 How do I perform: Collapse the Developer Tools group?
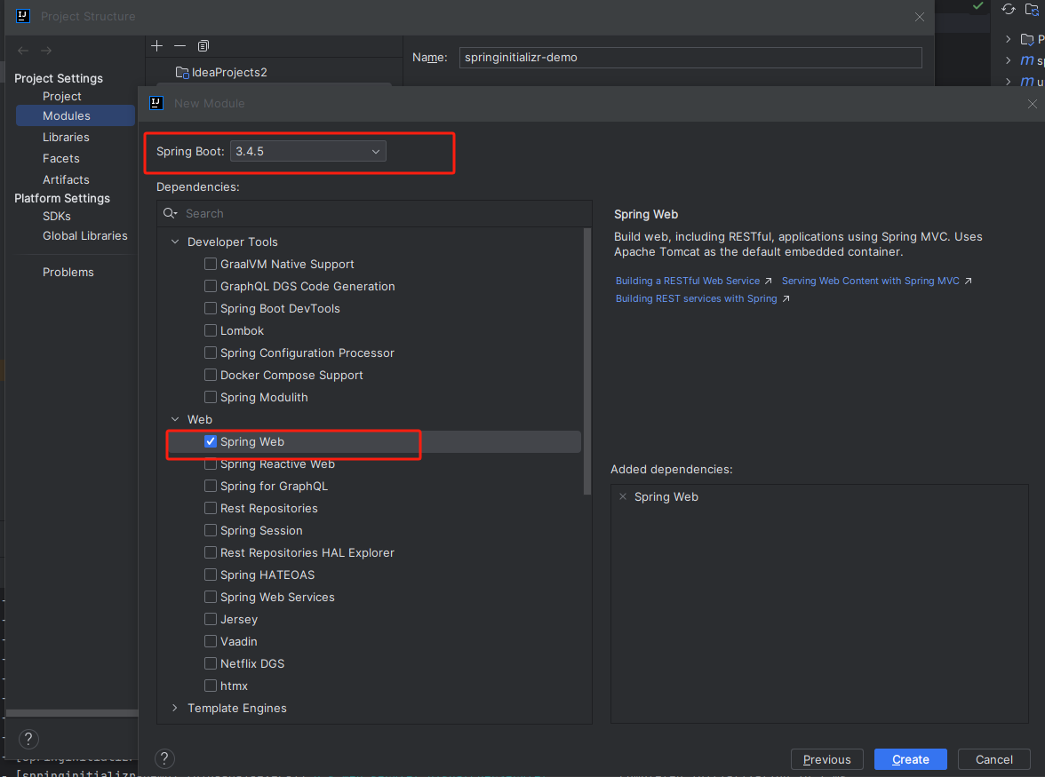[x=175, y=242]
